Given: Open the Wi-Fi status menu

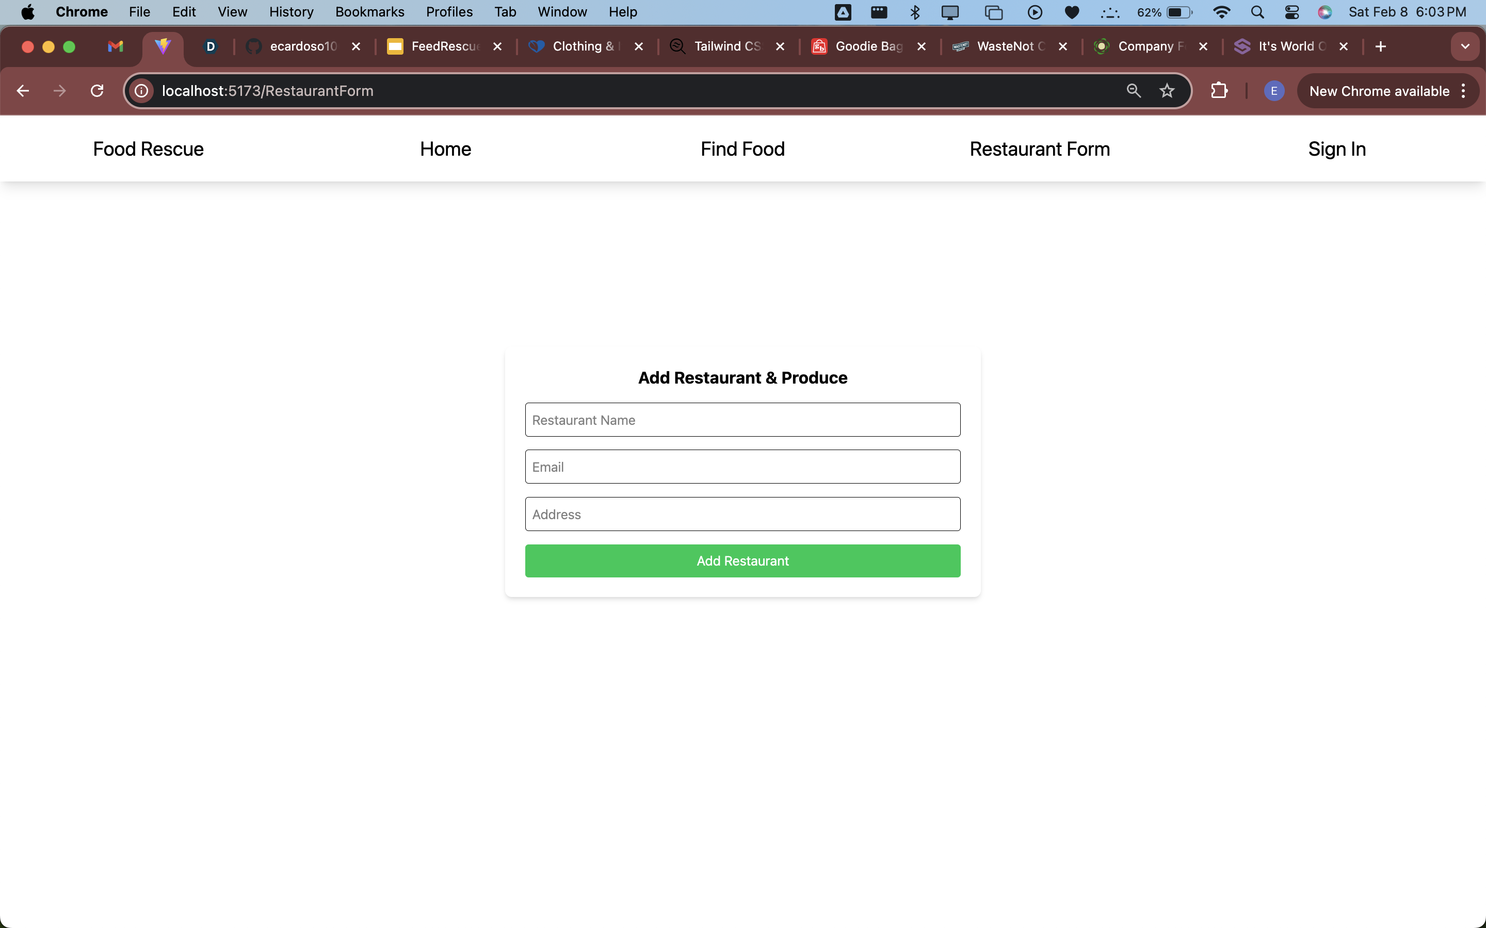Looking at the screenshot, I should (1222, 12).
